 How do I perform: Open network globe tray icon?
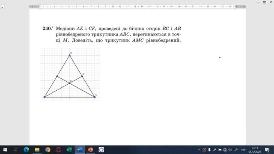click(225, 150)
